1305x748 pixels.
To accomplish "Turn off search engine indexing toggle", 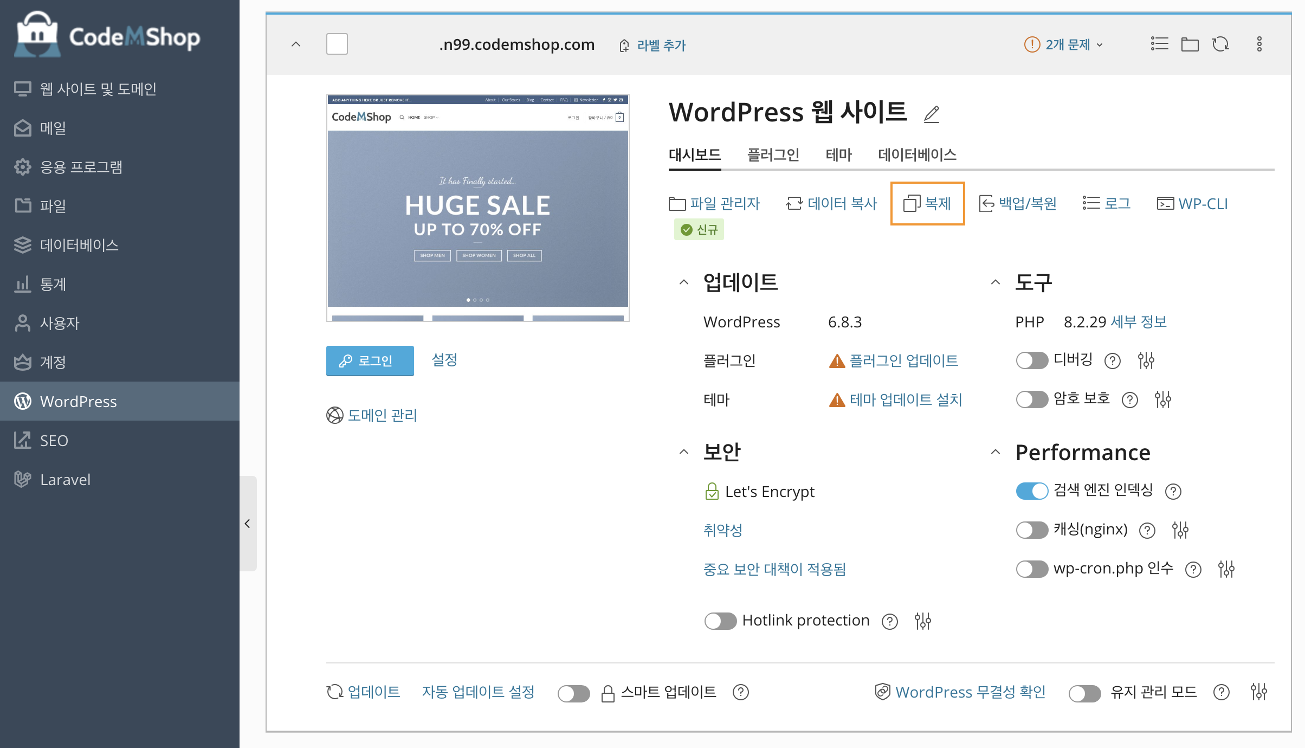I will tap(1031, 491).
